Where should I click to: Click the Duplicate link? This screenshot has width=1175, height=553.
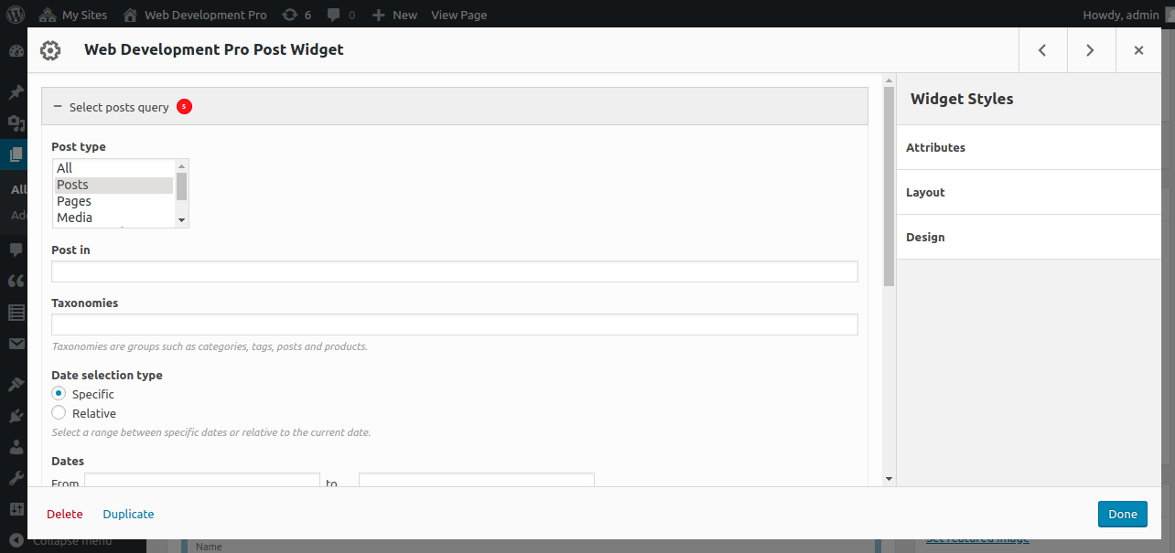(x=128, y=514)
